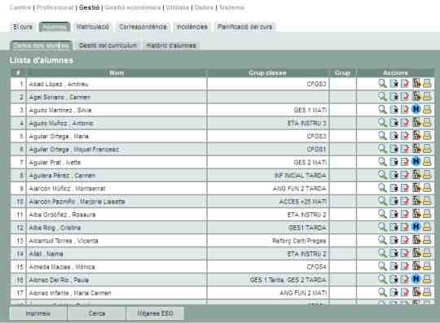
Task: Click magnifier icon for Alcantud Torres, Vicenta
Action: click(382, 240)
